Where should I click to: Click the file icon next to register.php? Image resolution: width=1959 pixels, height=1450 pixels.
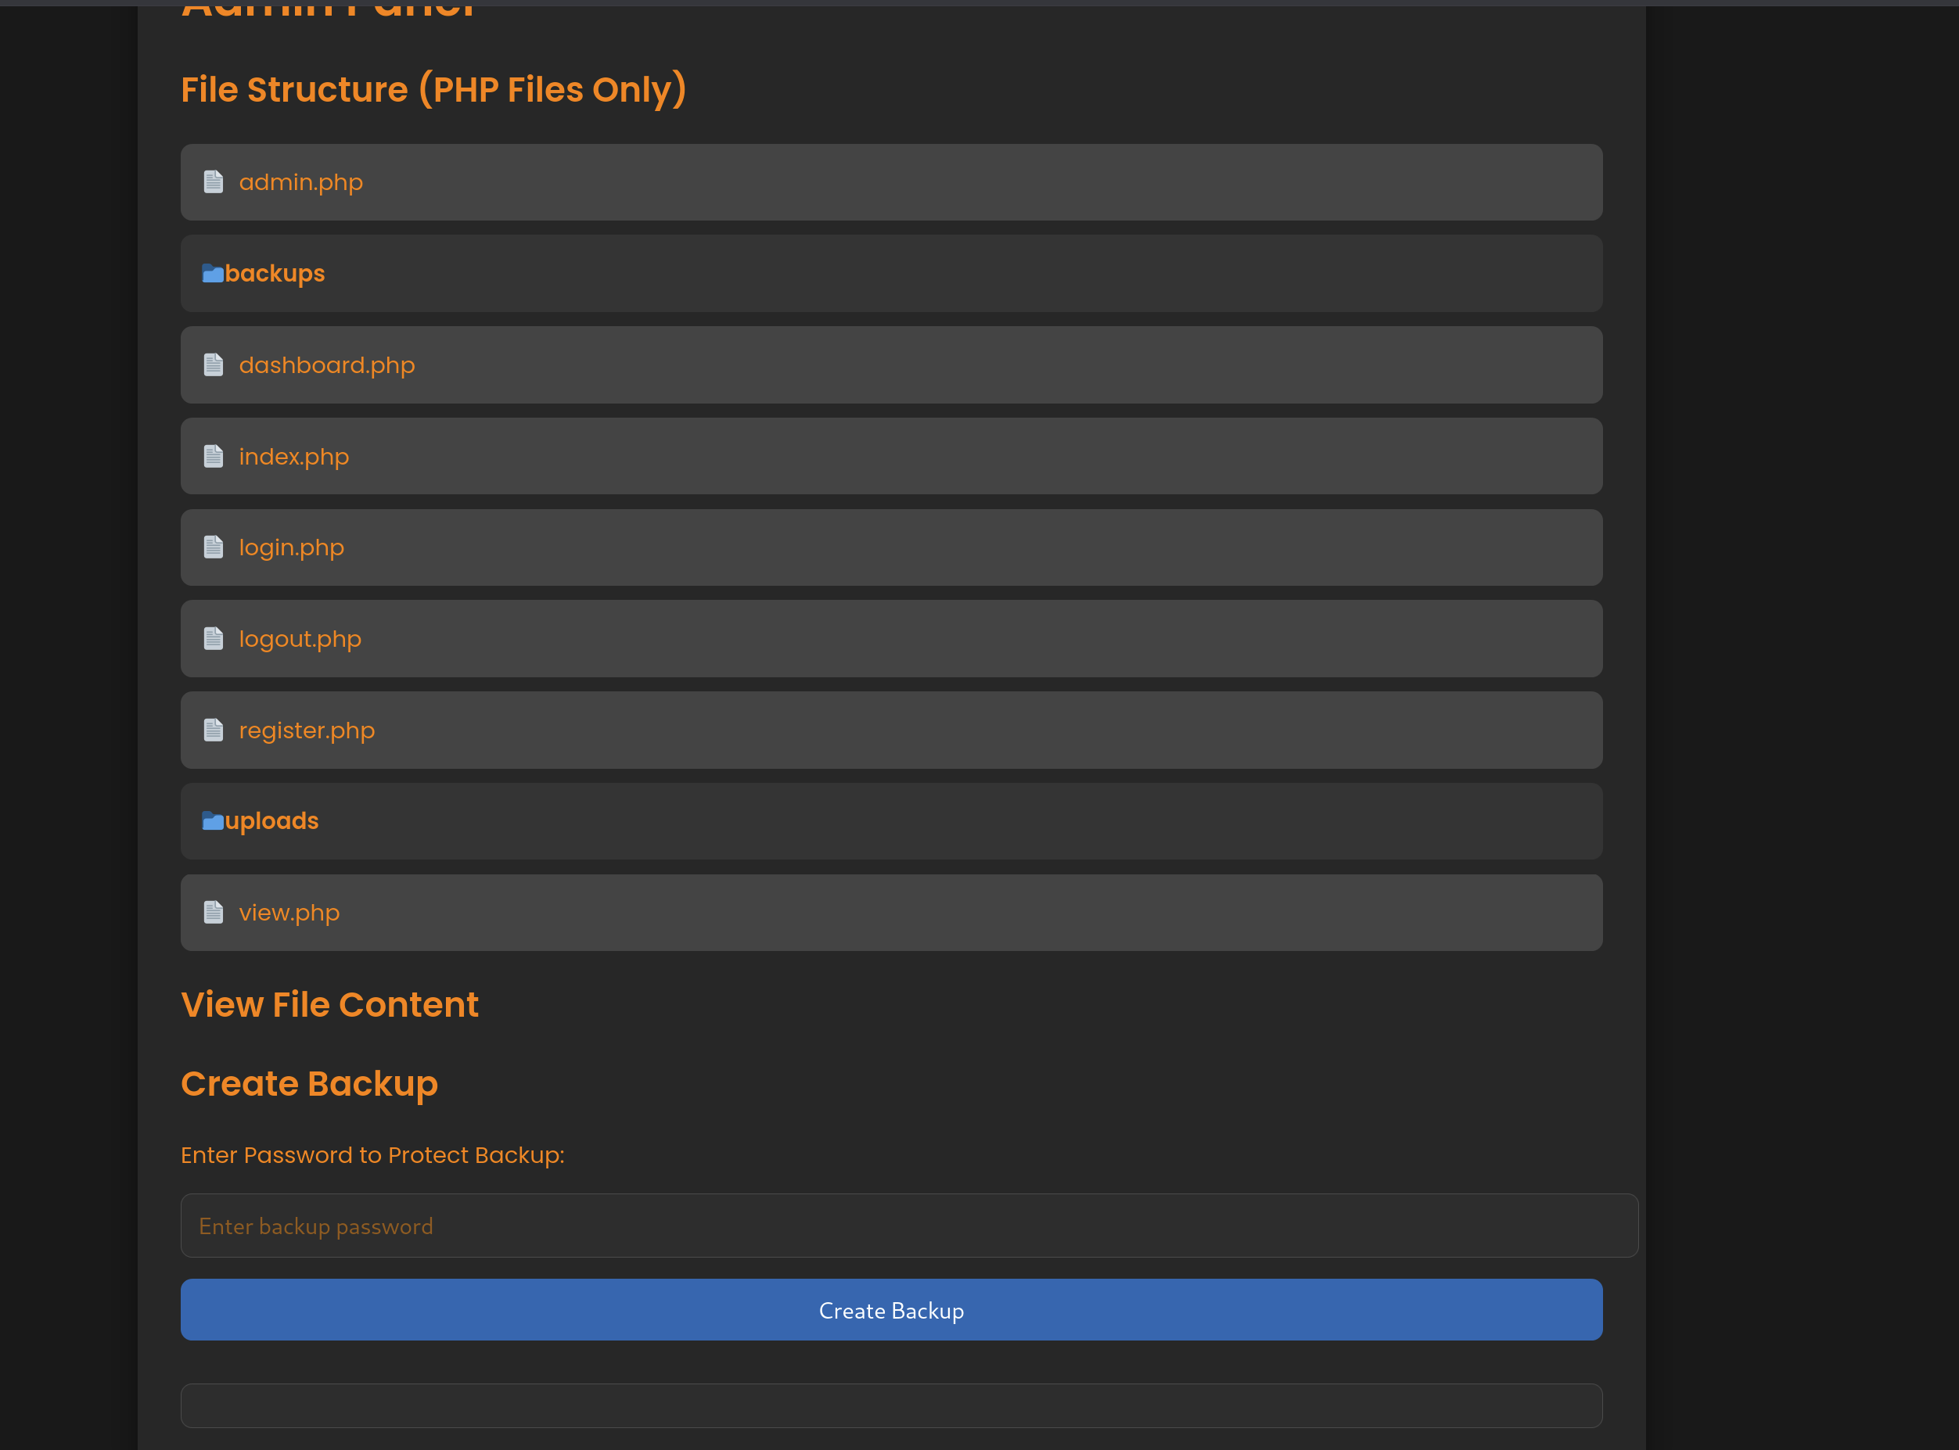[x=214, y=730]
